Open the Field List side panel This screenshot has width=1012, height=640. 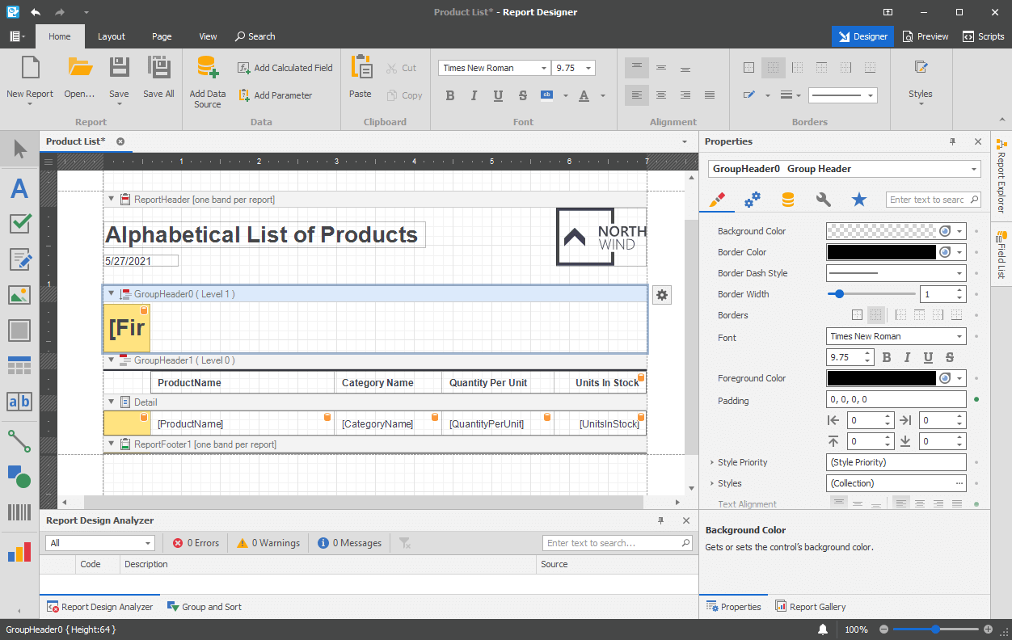[1002, 257]
